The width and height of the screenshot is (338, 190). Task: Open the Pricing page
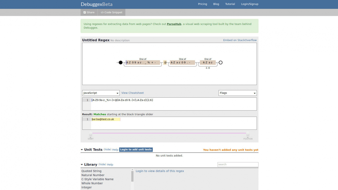pos(202,4)
